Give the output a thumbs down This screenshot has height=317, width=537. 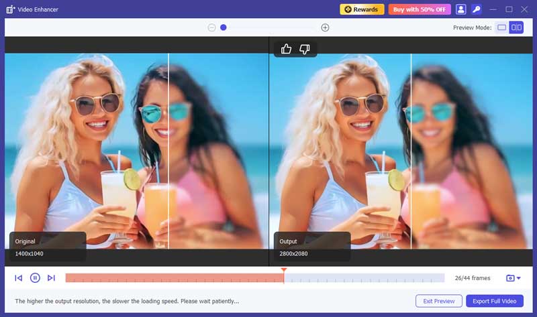pyautogui.click(x=305, y=49)
